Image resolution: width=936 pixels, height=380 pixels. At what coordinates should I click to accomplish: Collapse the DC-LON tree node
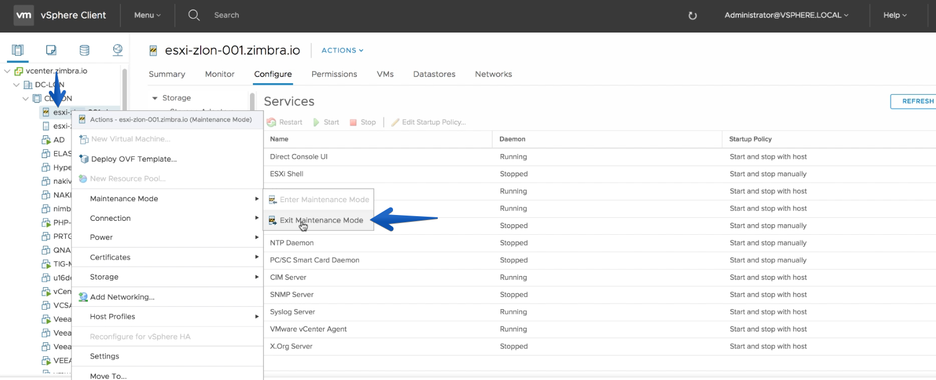coord(16,85)
